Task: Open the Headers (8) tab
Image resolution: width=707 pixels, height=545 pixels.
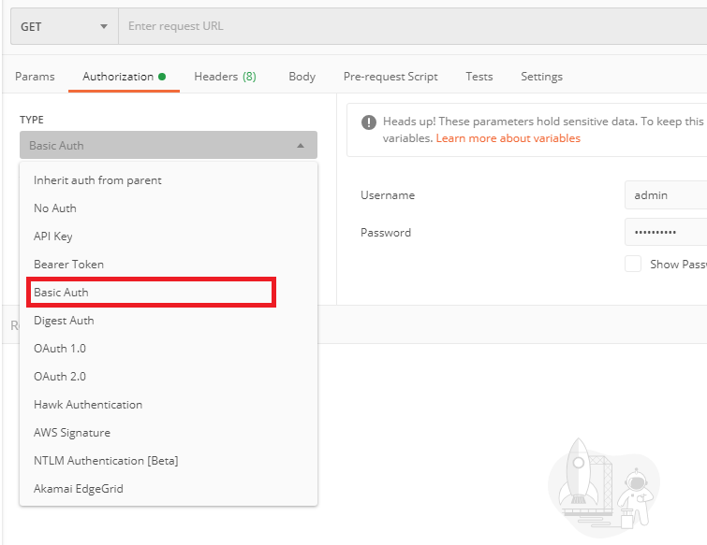Action: tap(225, 77)
